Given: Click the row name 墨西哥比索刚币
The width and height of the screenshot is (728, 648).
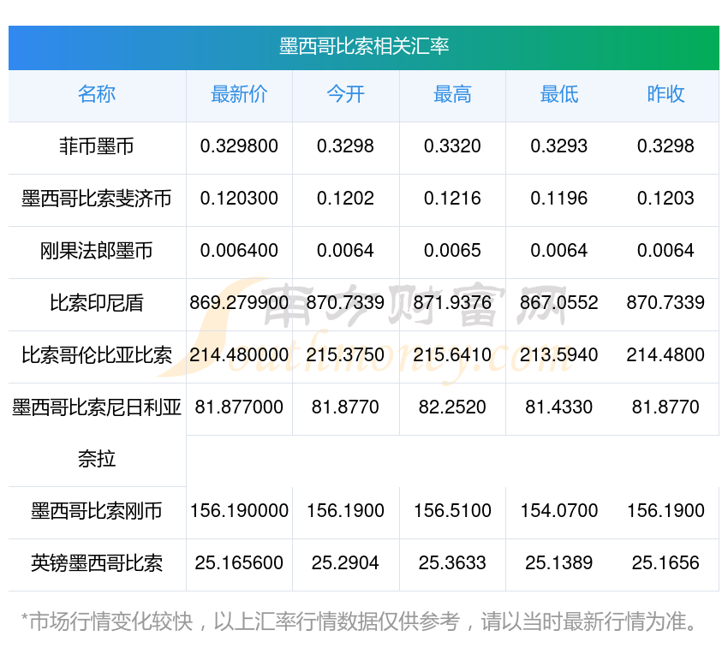Looking at the screenshot, I should click(97, 511).
